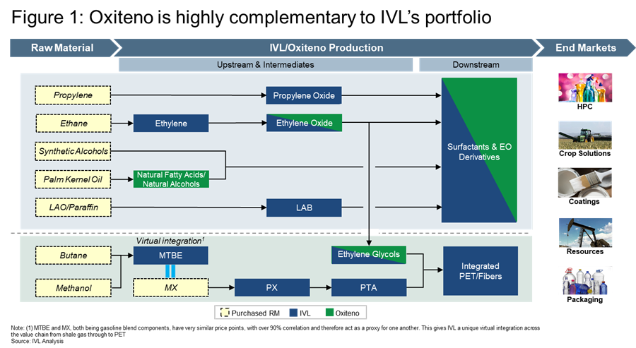This screenshot has height=348, width=636.
Task: Click the oil pumpjack image
Action: click(584, 231)
